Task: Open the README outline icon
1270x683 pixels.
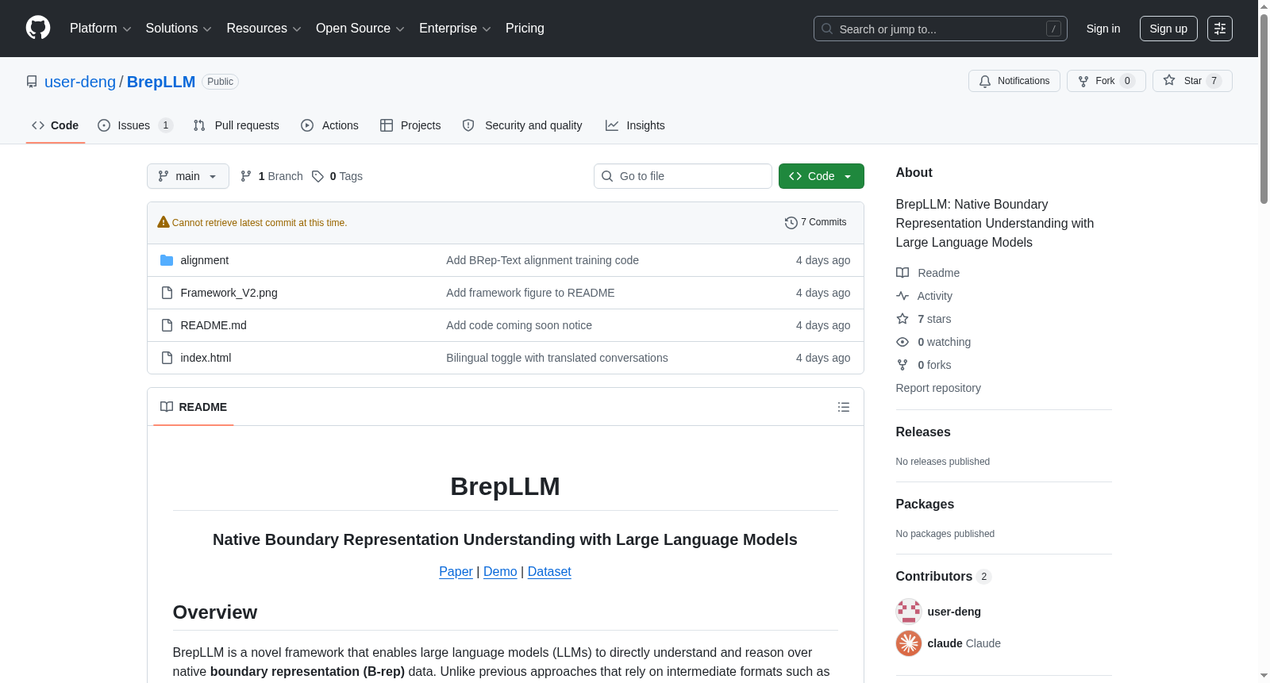Action: tap(844, 407)
